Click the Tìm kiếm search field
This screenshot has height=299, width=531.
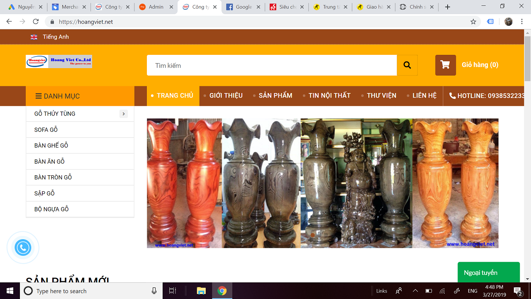point(272,65)
